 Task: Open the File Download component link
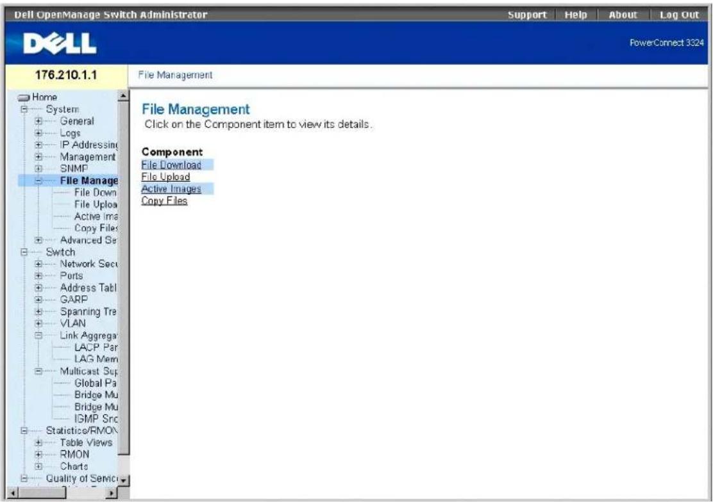[171, 165]
